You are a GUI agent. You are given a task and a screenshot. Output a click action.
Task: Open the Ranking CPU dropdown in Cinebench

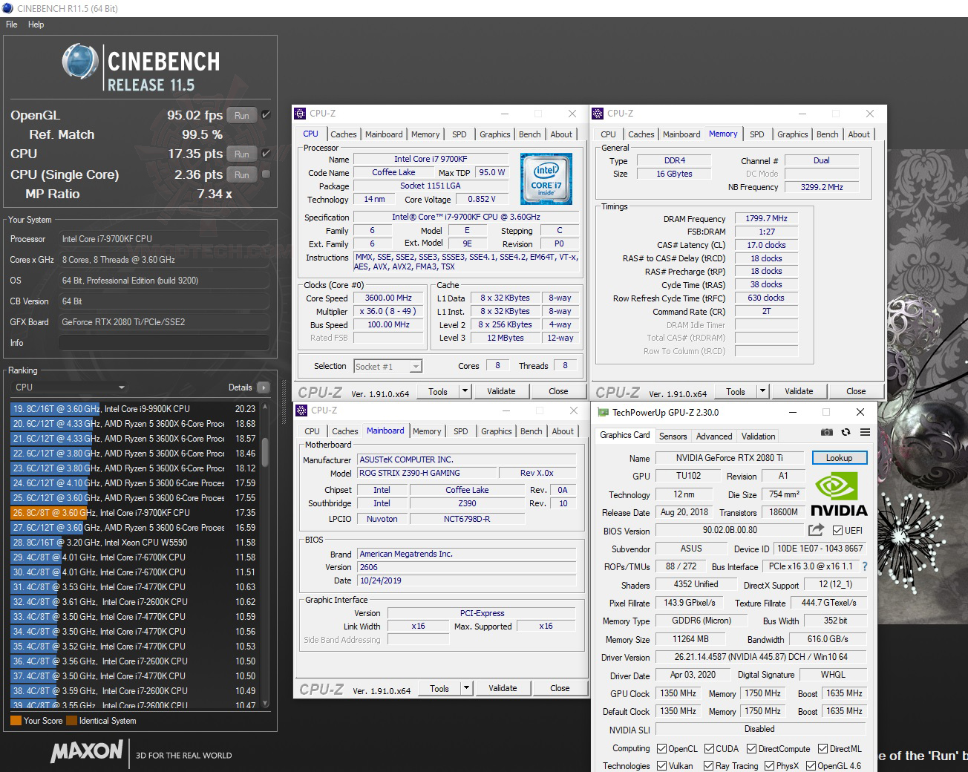tap(70, 387)
